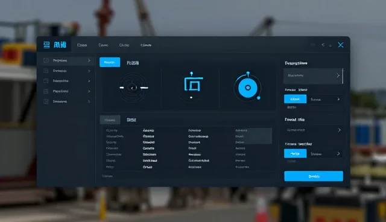Close the dialog with the blue X

[x=341, y=45]
